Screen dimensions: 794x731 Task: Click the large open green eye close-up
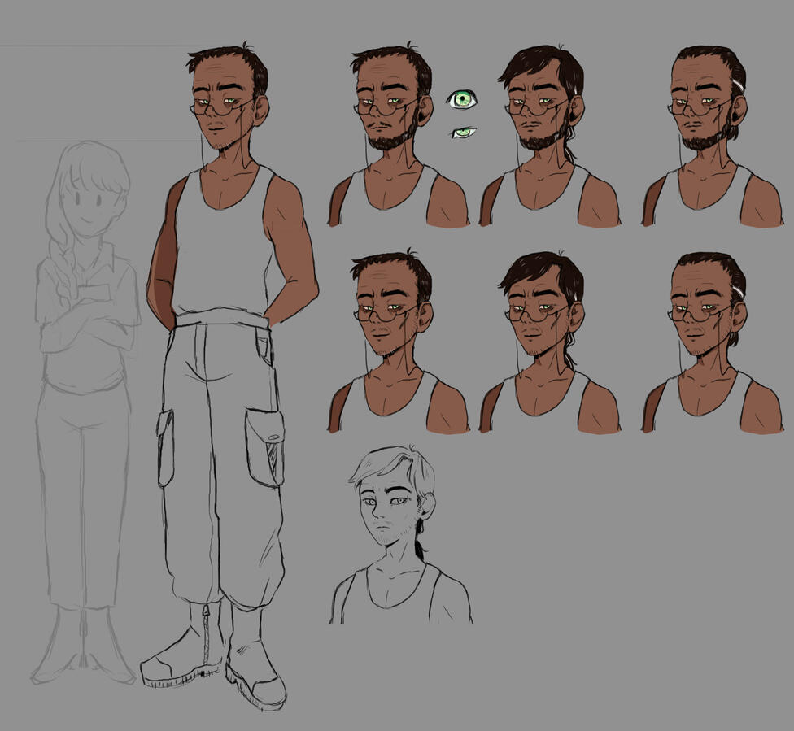[x=462, y=99]
